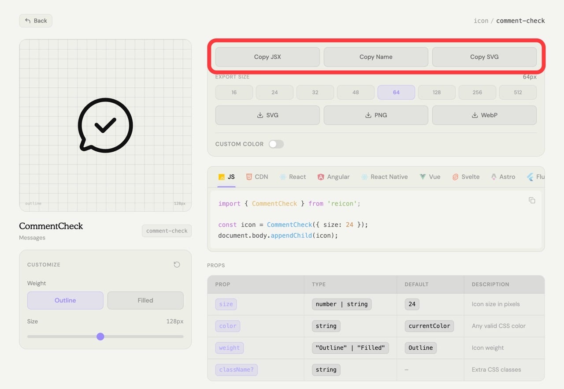Set export size to 32
Image resolution: width=564 pixels, height=389 pixels.
[x=315, y=93]
